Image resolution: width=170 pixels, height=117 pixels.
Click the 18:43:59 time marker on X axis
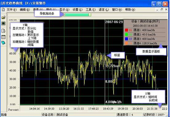[x=108, y=109]
